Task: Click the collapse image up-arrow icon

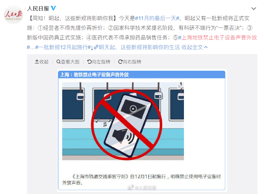Action: point(37,62)
